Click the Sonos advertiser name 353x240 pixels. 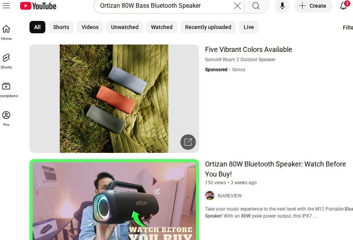(239, 70)
